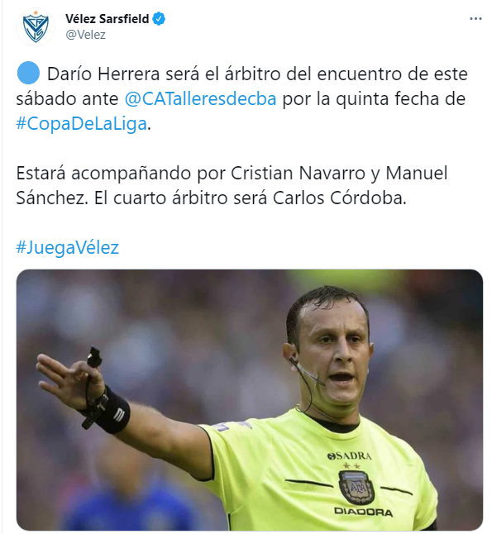Screen dimensions: 492x534
Task: Follow the @CATalleresdecba mention link
Action: click(200, 98)
